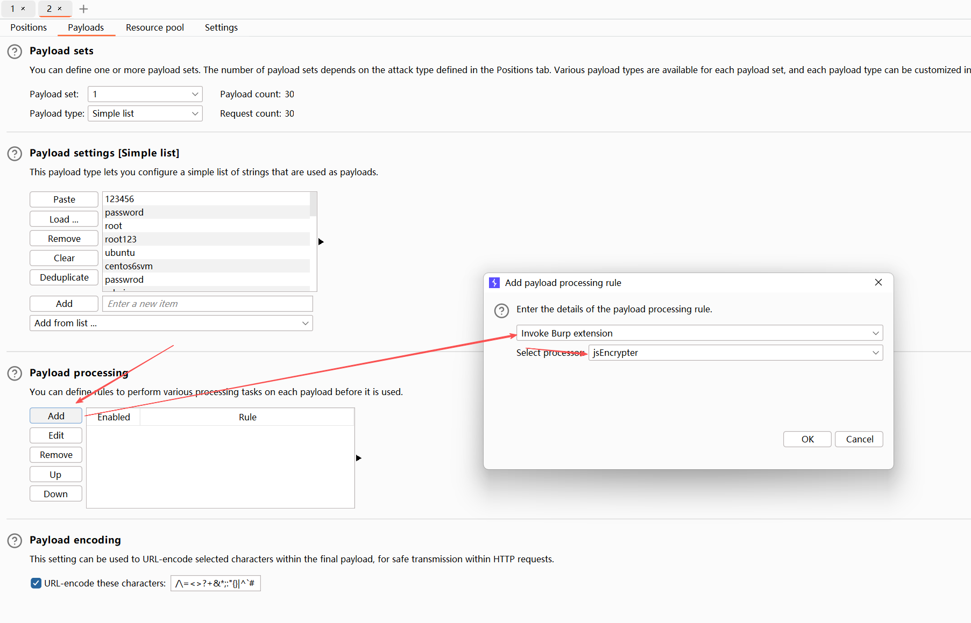Screen dimensions: 971x623
Task: Expand the Payload set dropdown
Action: 145,94
